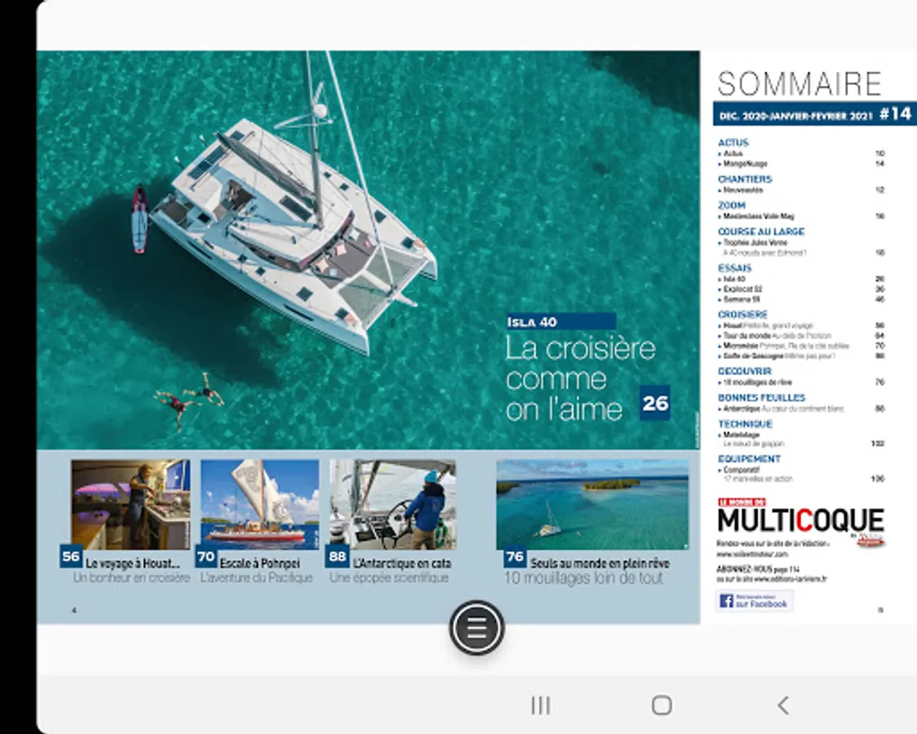Click the issue #14 date banner
Screen dimensions: 917x734
[815, 114]
